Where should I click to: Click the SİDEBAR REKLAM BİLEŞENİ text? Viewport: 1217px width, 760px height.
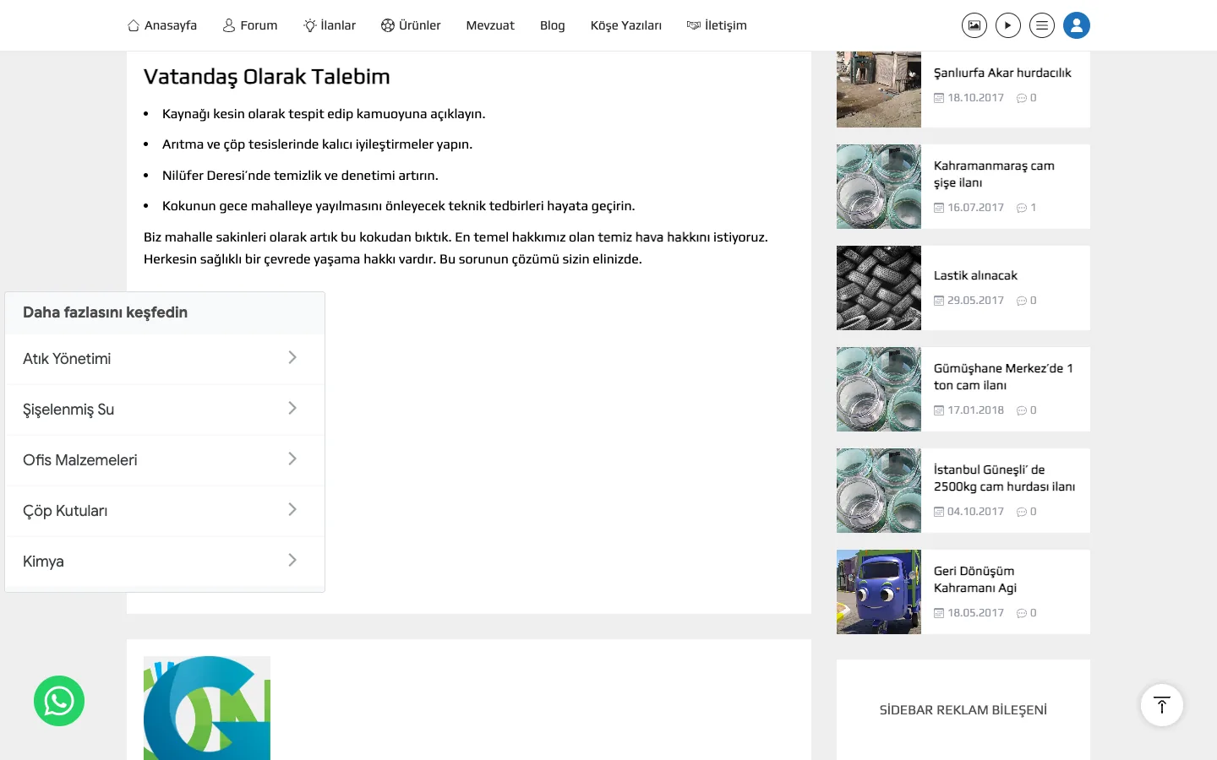coord(963,710)
